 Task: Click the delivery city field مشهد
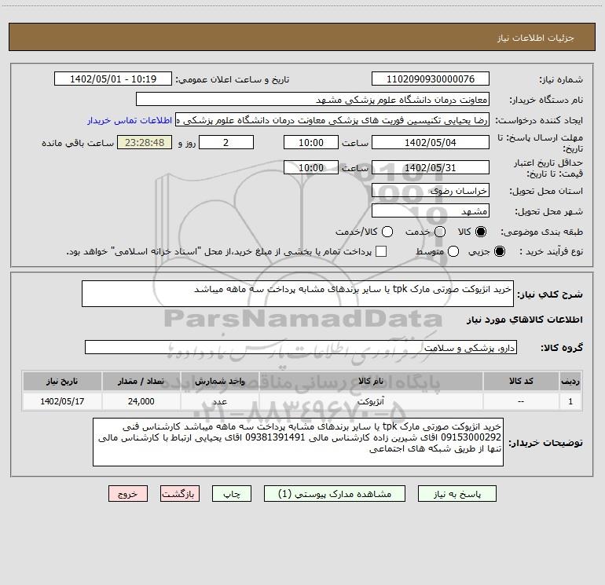click(x=431, y=211)
